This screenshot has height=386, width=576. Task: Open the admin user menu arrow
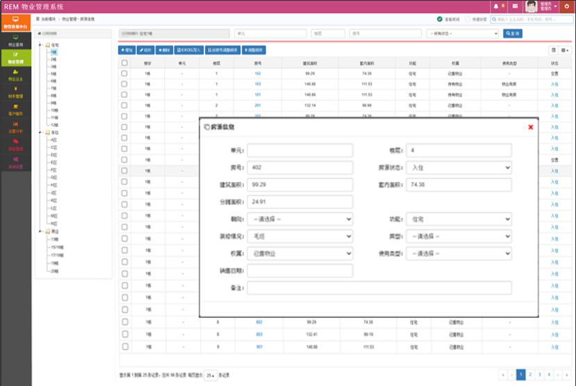click(x=555, y=6)
